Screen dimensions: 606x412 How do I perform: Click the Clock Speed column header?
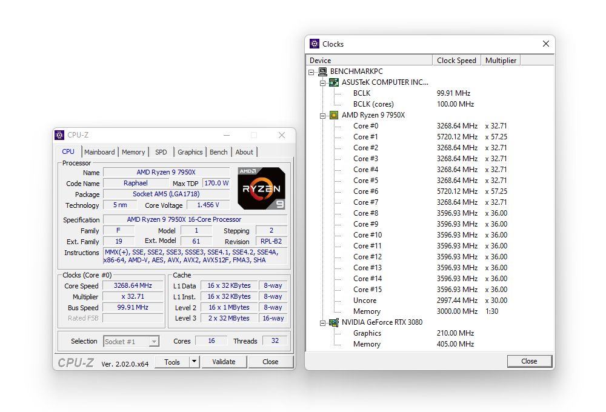click(x=456, y=61)
